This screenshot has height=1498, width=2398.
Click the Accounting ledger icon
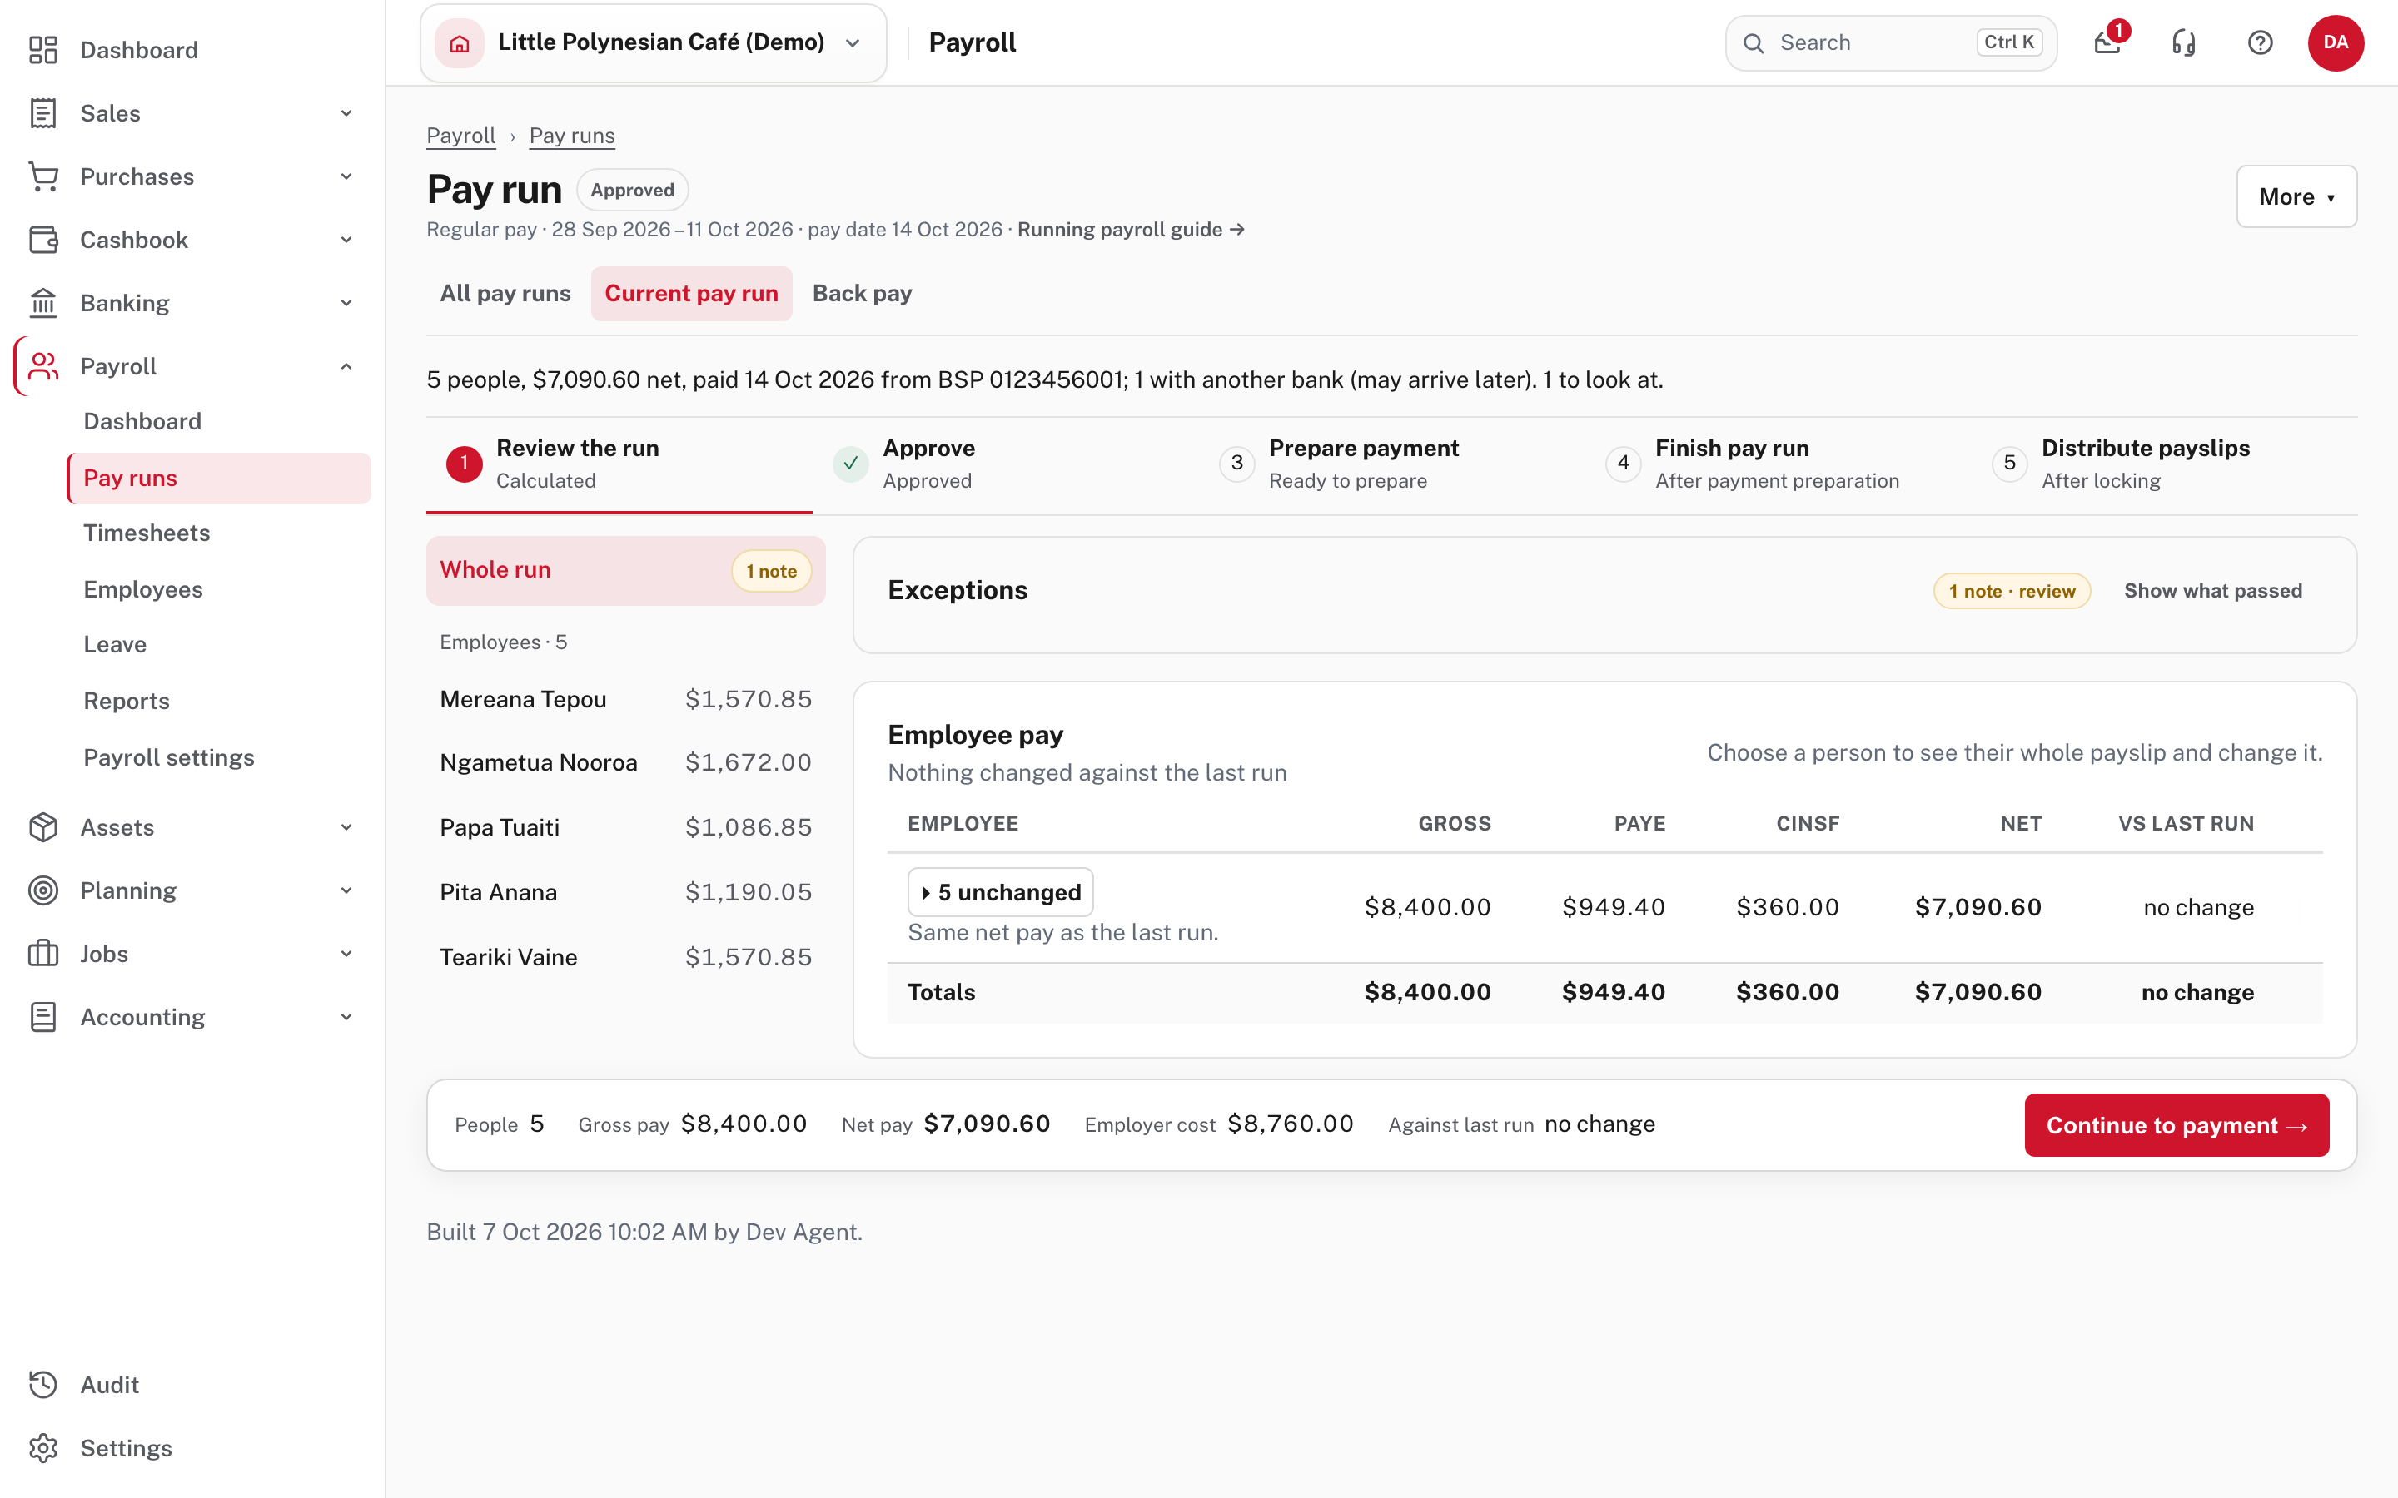pyautogui.click(x=42, y=1018)
